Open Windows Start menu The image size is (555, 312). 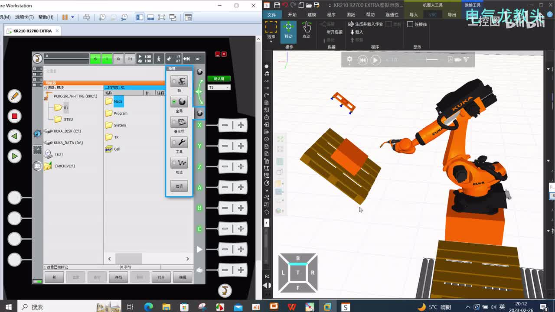8,307
